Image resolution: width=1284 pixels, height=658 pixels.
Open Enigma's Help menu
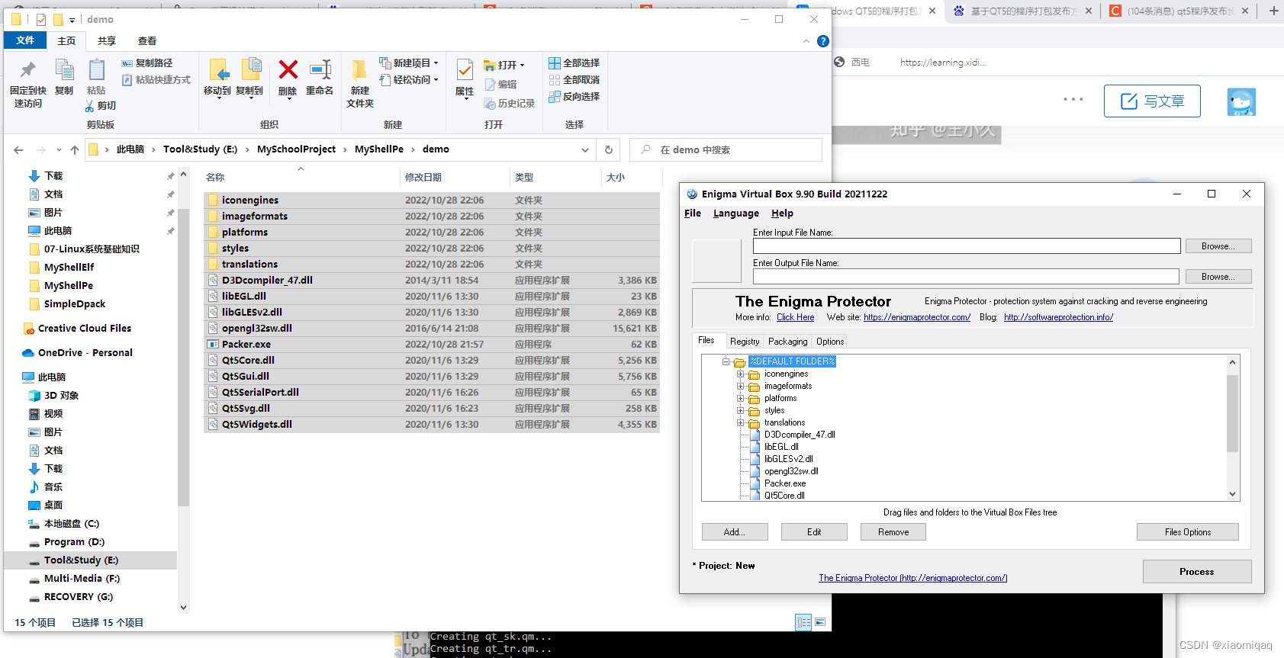point(782,213)
